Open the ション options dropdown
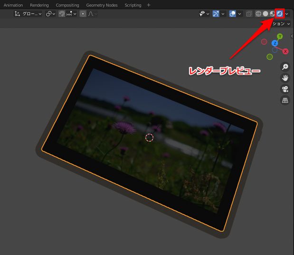 (281, 24)
